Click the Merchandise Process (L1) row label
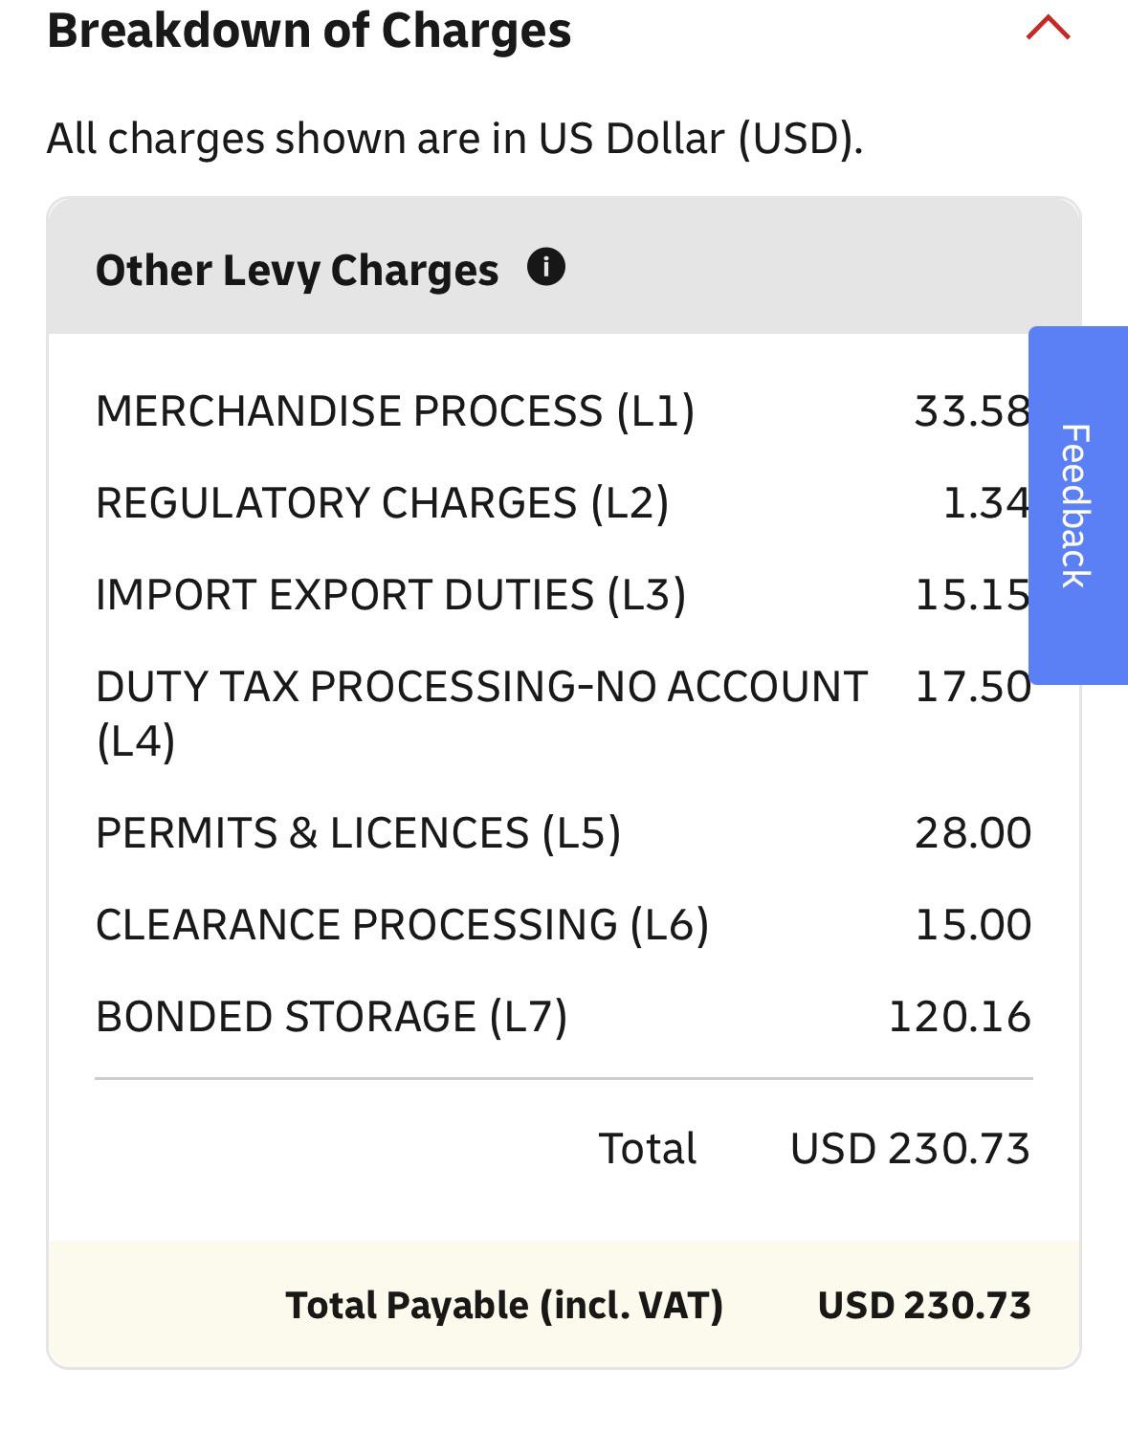This screenshot has height=1433, width=1128. pos(395,411)
